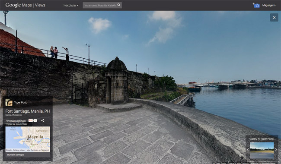The height and width of the screenshot is (164, 281).
Task: Click Gallery ni Toper Porto heading
Action: click(262, 139)
